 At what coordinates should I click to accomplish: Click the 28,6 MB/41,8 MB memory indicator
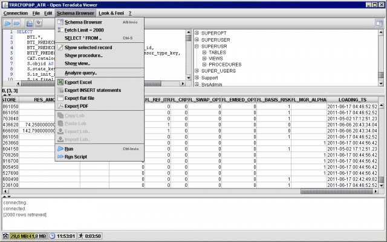(28, 236)
